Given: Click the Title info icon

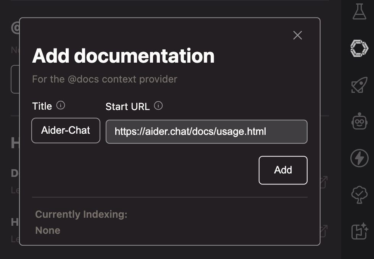Looking at the screenshot, I should 61,105.
